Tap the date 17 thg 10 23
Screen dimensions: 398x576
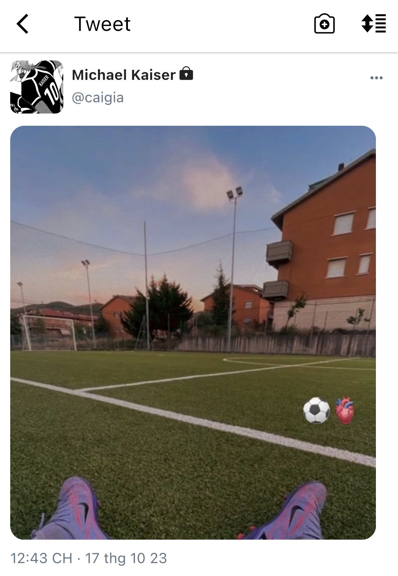pyautogui.click(x=126, y=558)
